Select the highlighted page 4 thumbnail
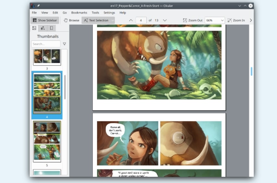277x183 pixels. click(47, 94)
